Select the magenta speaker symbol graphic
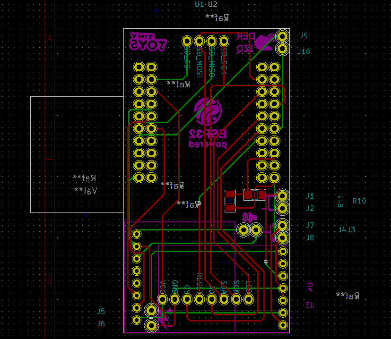391x339 pixels. [x=250, y=217]
